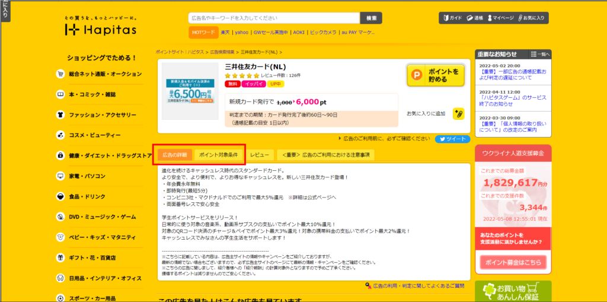Click breadcrumb ポイントサイト｜ハピタス
607x302 pixels.
pos(180,52)
